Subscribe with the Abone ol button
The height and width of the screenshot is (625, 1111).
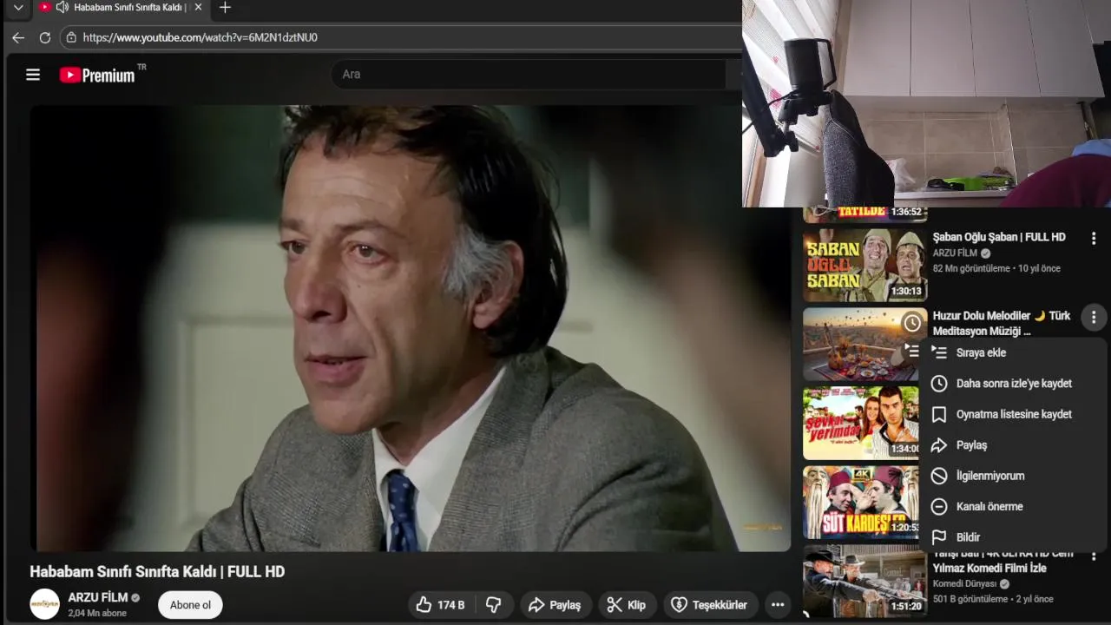[190, 605]
